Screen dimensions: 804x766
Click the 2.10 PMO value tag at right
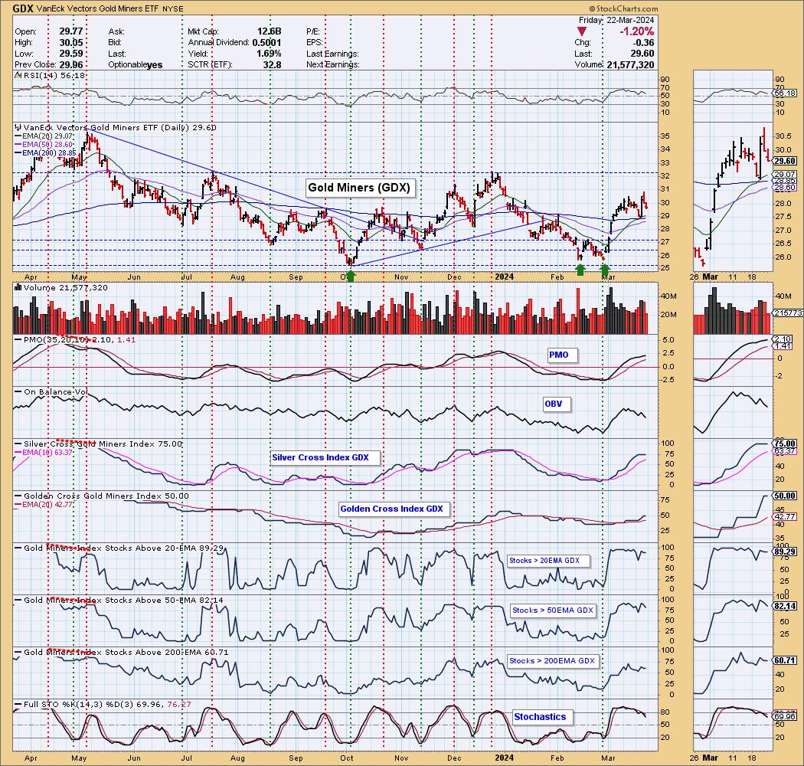pyautogui.click(x=782, y=339)
